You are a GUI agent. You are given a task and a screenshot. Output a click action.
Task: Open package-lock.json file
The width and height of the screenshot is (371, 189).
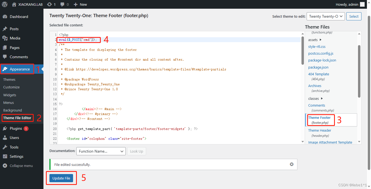tap(322, 60)
